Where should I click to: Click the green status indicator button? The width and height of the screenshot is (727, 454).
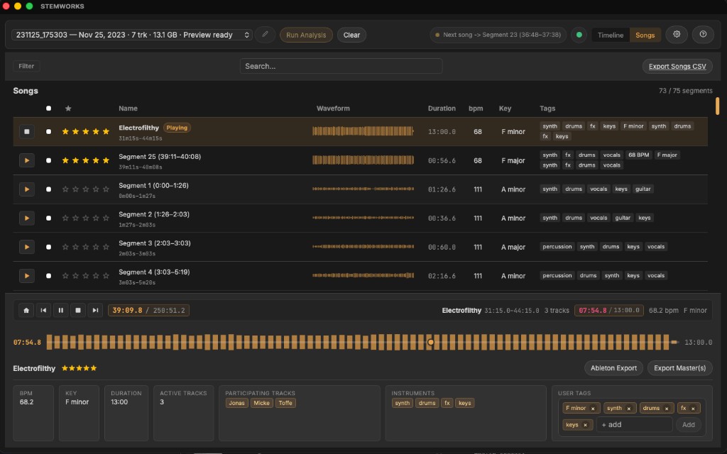coord(579,35)
